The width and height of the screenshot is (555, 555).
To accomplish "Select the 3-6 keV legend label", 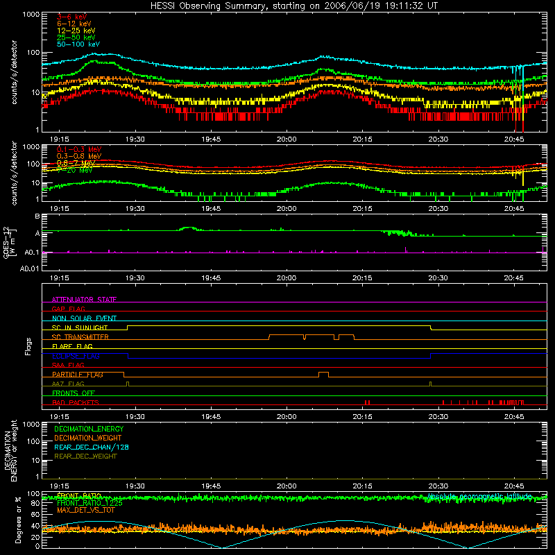I will point(71,17).
